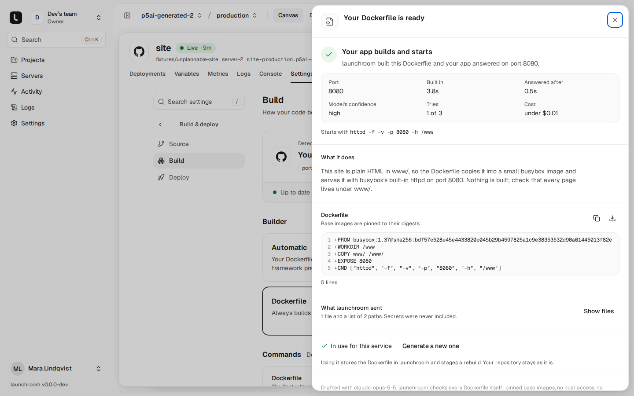The width and height of the screenshot is (634, 396).
Task: Toggle the sidebar collapse icon
Action: (127, 15)
